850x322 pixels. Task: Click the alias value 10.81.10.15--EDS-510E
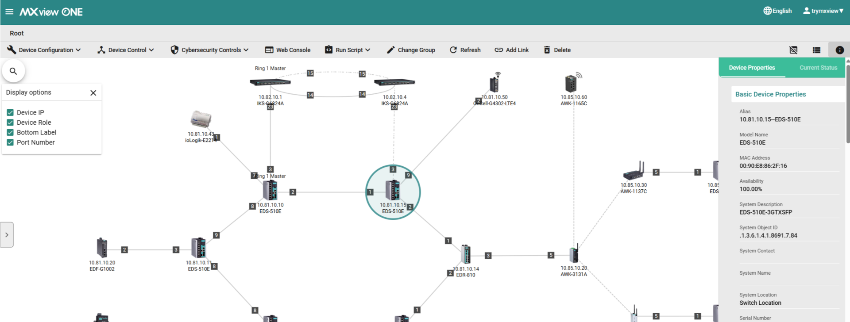tap(770, 119)
